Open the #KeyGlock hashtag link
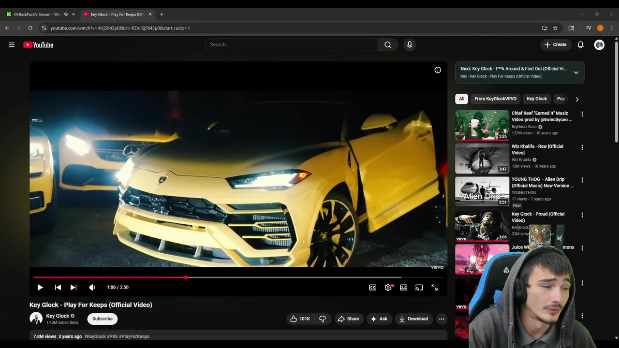 tap(95, 336)
